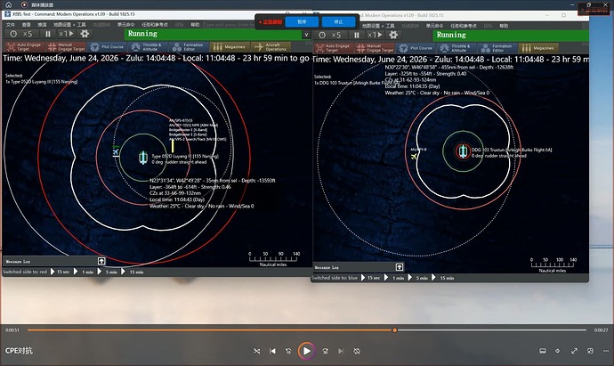The width and height of the screenshot is (614, 366).
Task: Expand the Message Log in right window
Action: click(399, 267)
